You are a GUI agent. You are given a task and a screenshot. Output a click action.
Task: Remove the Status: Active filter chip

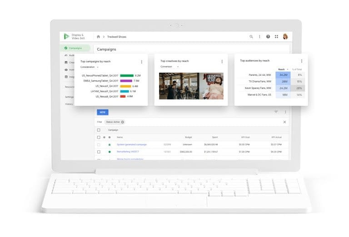point(122,122)
